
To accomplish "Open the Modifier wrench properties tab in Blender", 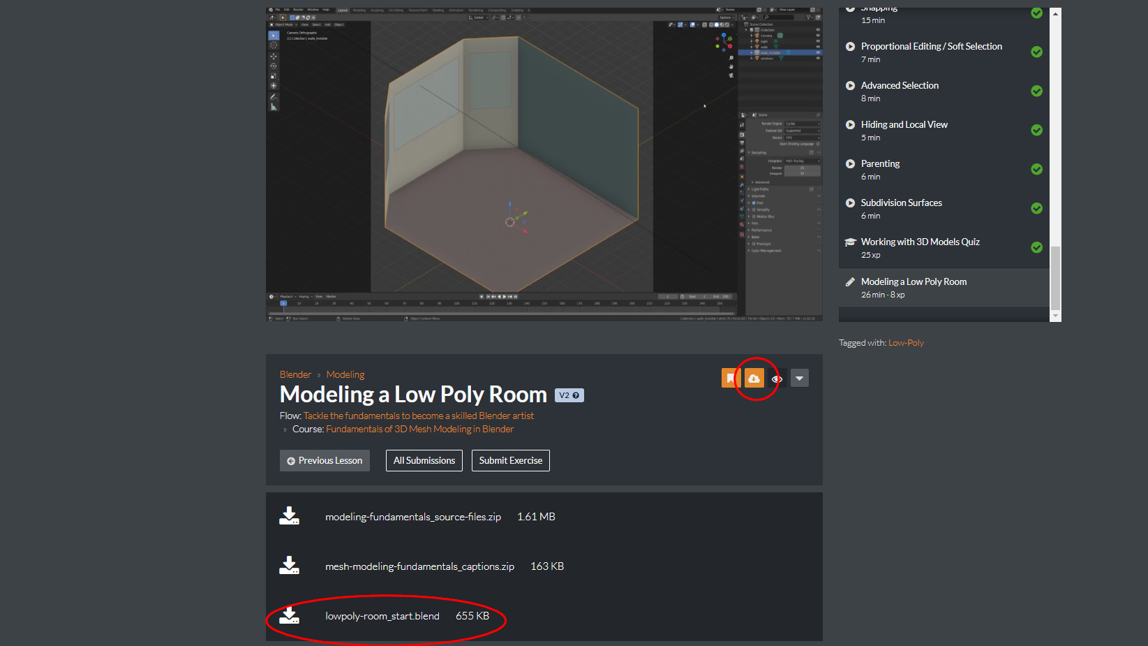I will pos(742,185).
